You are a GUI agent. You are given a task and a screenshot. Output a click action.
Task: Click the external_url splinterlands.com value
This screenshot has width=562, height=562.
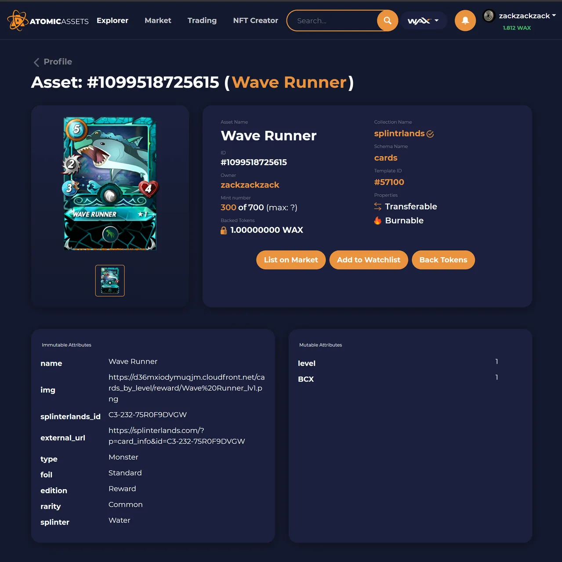point(177,436)
